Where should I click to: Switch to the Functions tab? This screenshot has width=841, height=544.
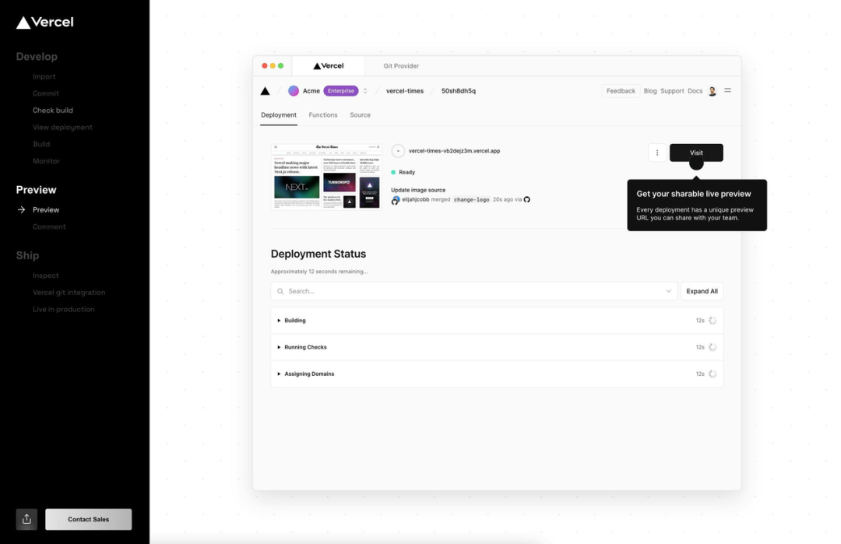[323, 115]
